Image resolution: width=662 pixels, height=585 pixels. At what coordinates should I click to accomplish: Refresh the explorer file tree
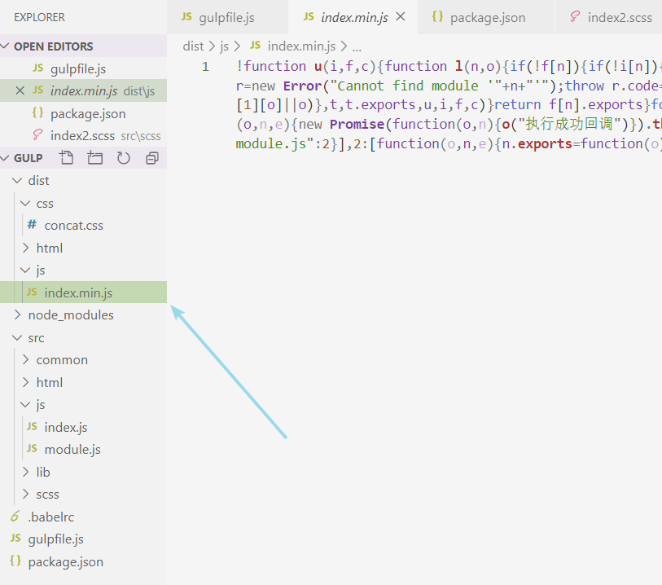pyautogui.click(x=123, y=158)
